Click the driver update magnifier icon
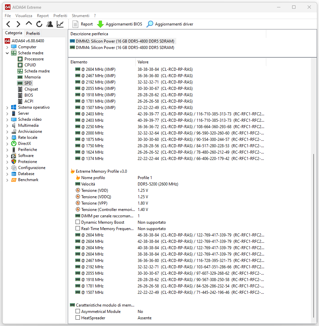 pos(150,24)
